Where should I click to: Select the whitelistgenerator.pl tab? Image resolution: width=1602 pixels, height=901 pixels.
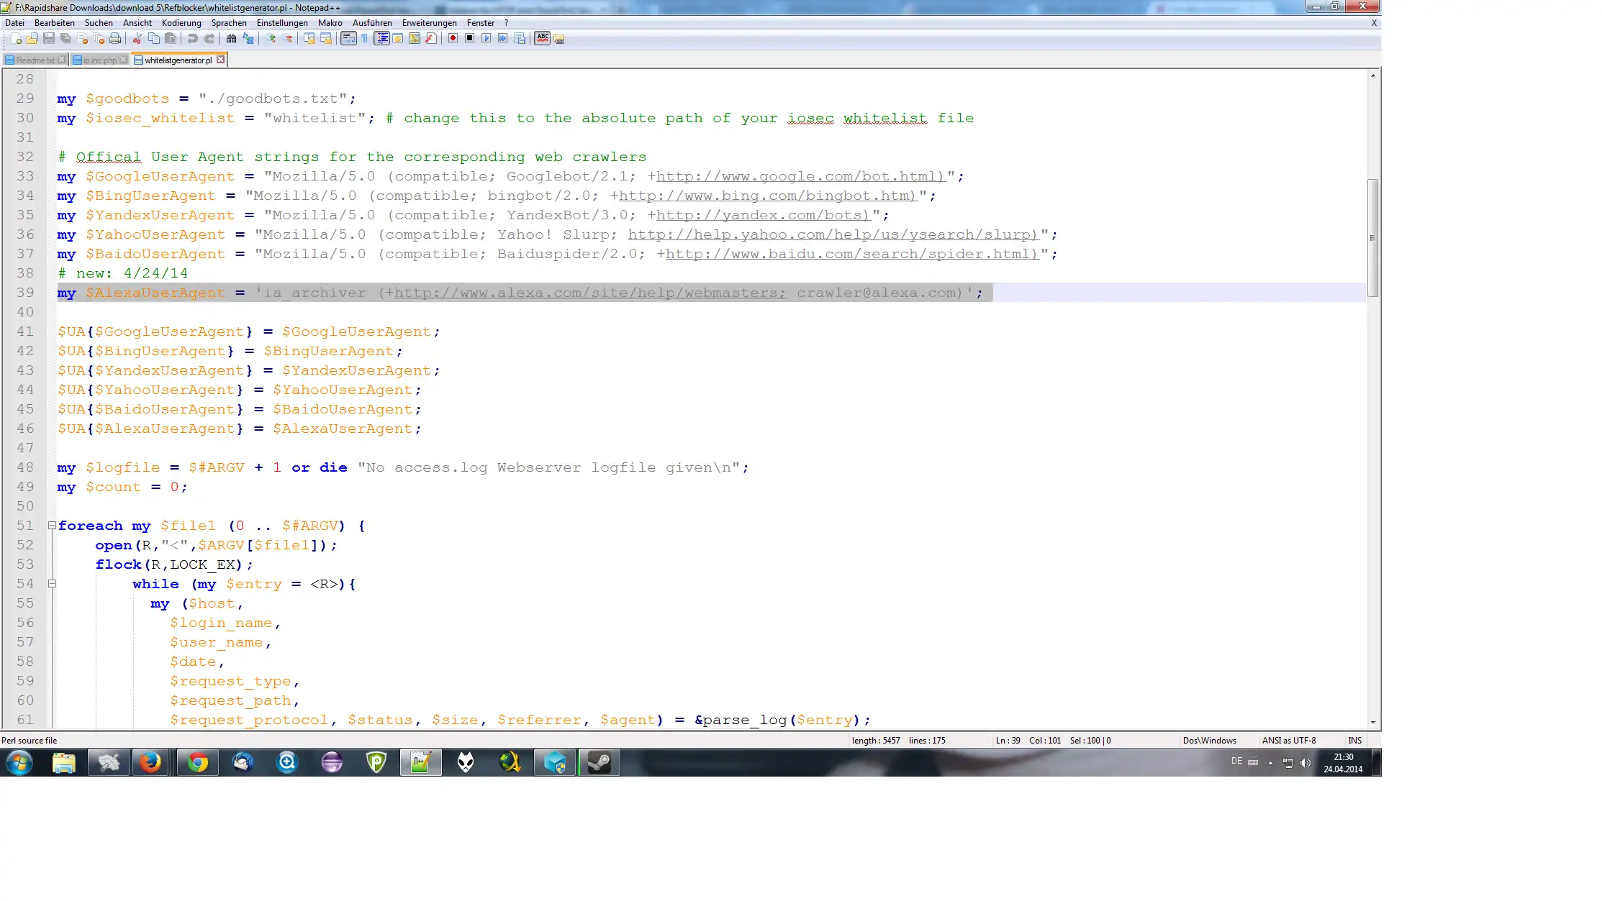pyautogui.click(x=176, y=60)
